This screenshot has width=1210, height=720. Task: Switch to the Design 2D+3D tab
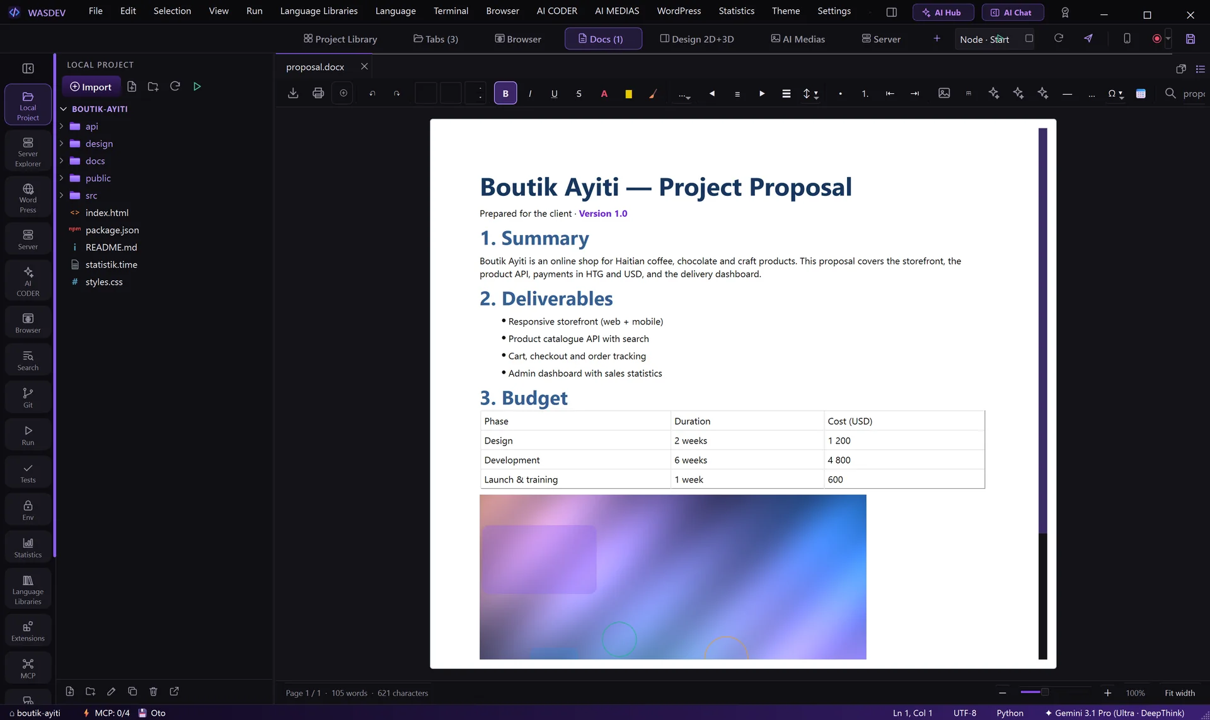[x=696, y=39]
